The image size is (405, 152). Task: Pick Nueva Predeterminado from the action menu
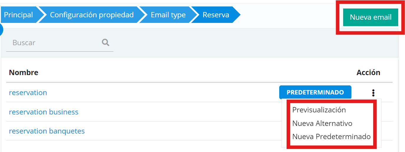click(331, 136)
